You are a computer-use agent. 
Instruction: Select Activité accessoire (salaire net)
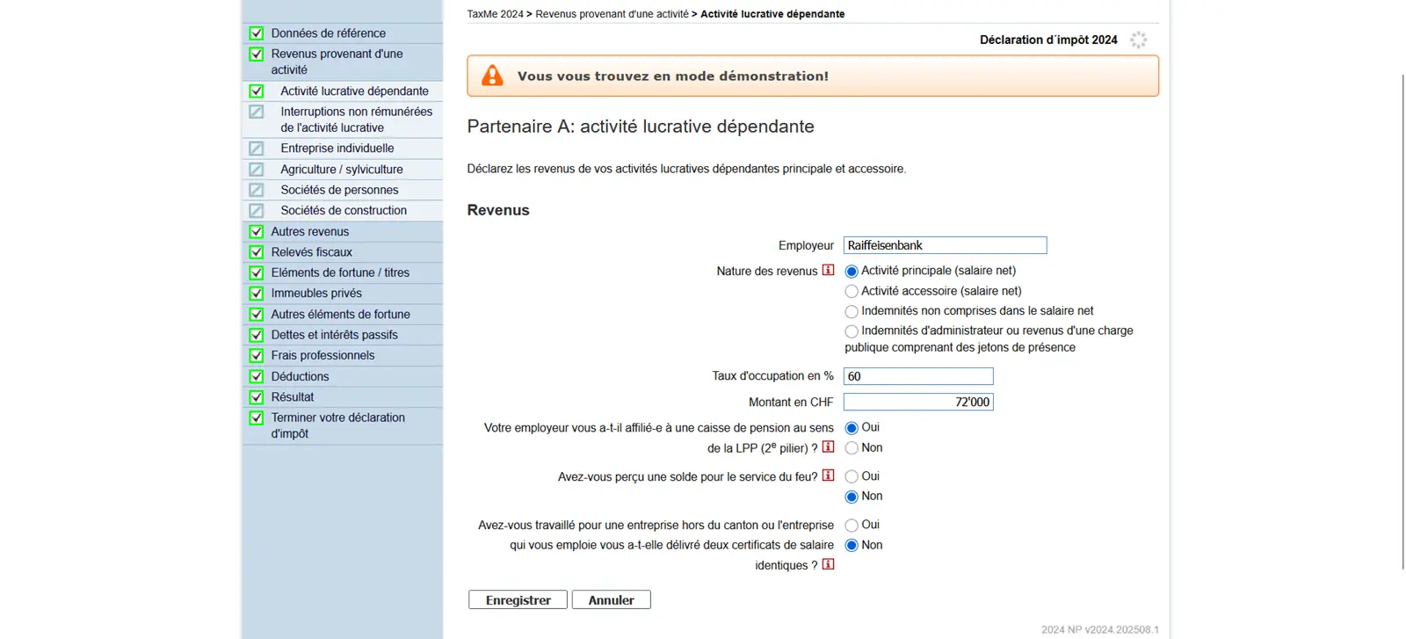point(852,292)
